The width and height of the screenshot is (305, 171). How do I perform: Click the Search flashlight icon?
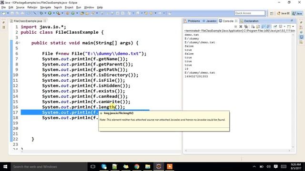point(92,13)
